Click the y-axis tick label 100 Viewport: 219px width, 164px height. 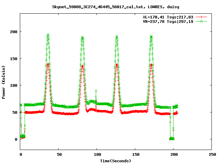point(14,85)
